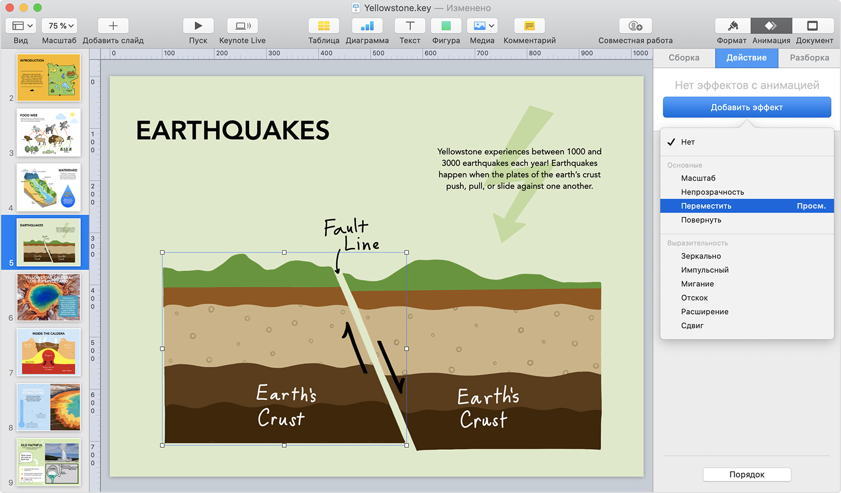Image resolution: width=841 pixels, height=493 pixels.
Task: Toggle the Документ inspector panel
Action: click(x=813, y=26)
